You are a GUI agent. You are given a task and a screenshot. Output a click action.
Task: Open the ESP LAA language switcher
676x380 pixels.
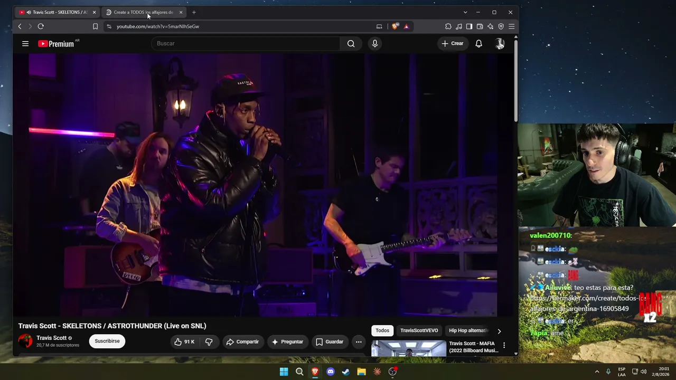(x=622, y=372)
